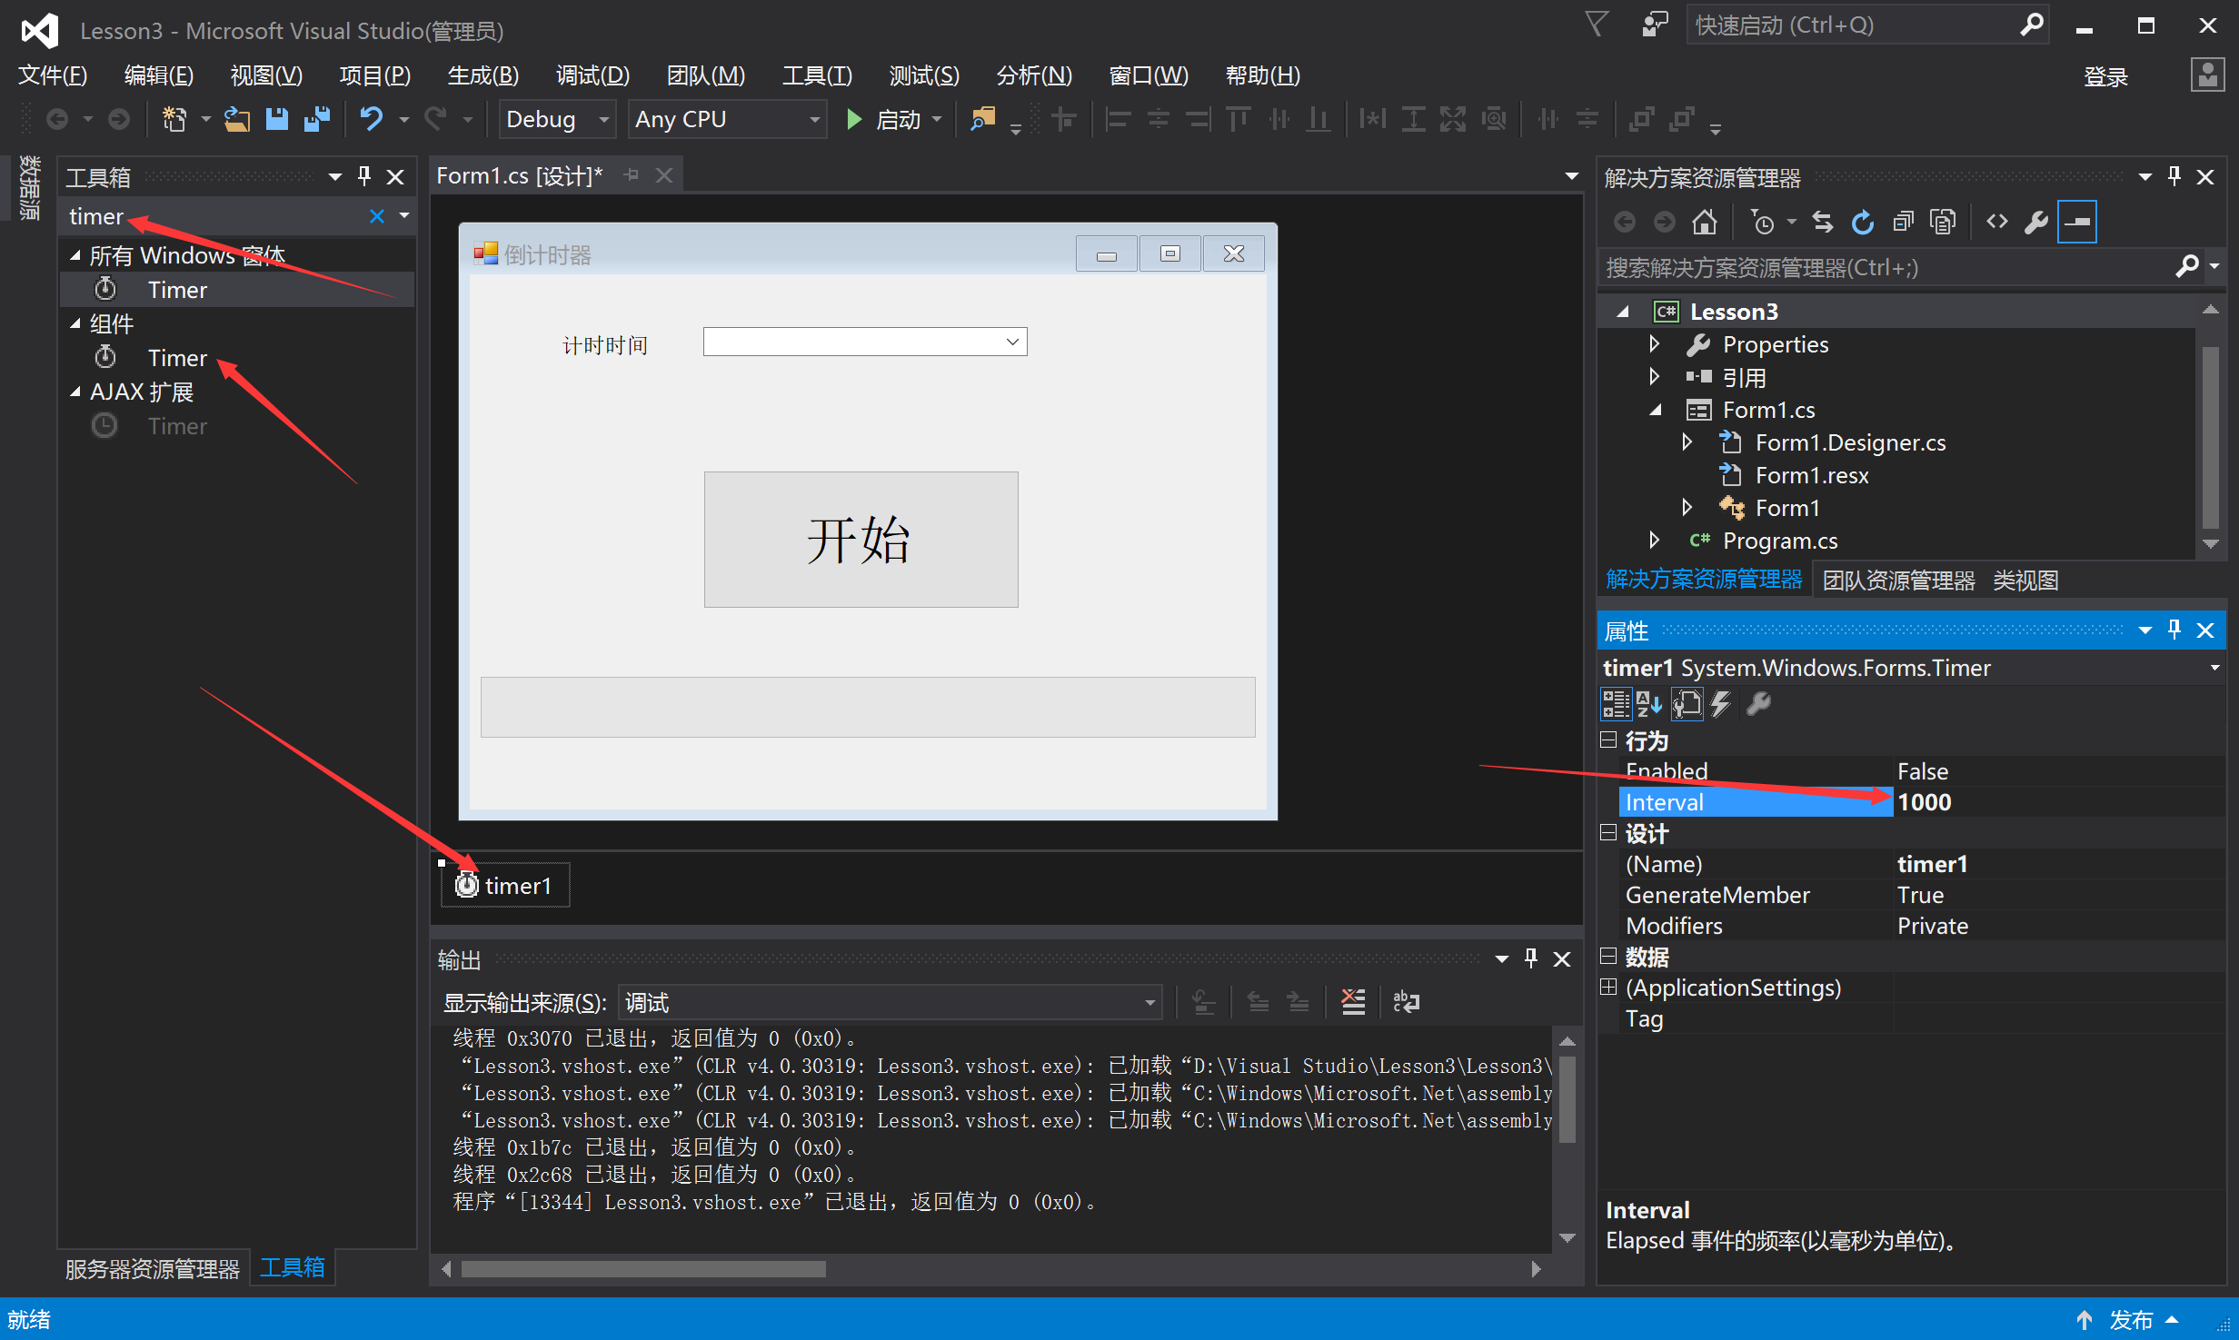
Task: Click the feedback icon in title bar
Action: (x=1655, y=25)
